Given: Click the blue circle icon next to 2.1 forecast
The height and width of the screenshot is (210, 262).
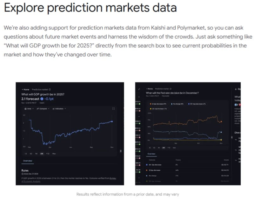Looking at the screenshot, I should pos(42,99).
